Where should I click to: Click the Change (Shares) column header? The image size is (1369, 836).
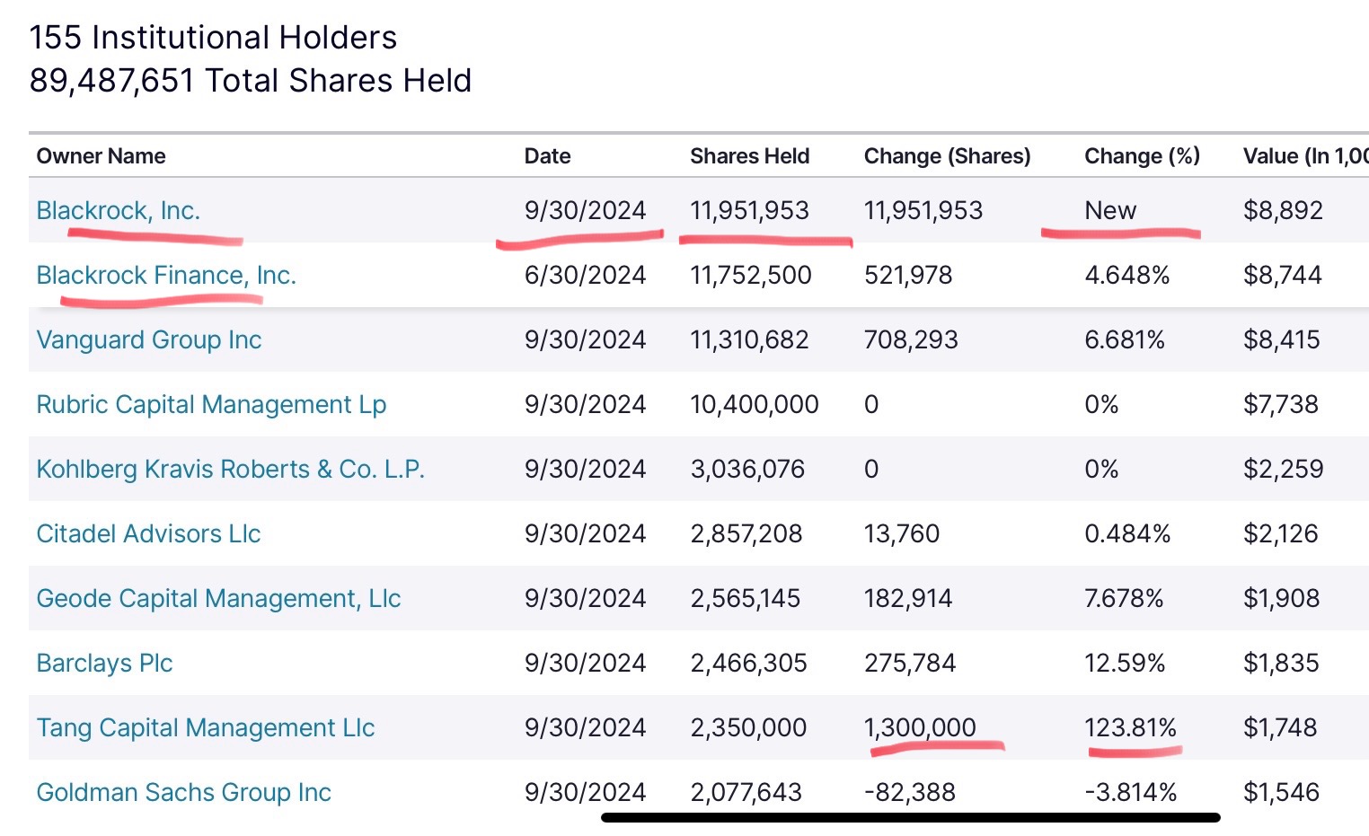click(x=947, y=156)
